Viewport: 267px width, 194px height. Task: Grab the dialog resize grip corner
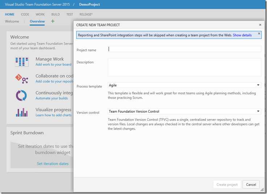262,190
